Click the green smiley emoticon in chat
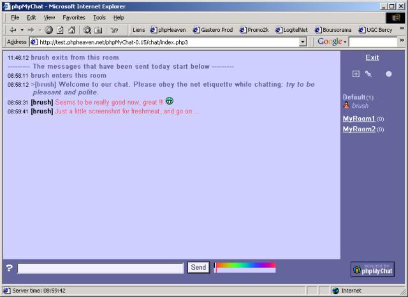 [170, 101]
